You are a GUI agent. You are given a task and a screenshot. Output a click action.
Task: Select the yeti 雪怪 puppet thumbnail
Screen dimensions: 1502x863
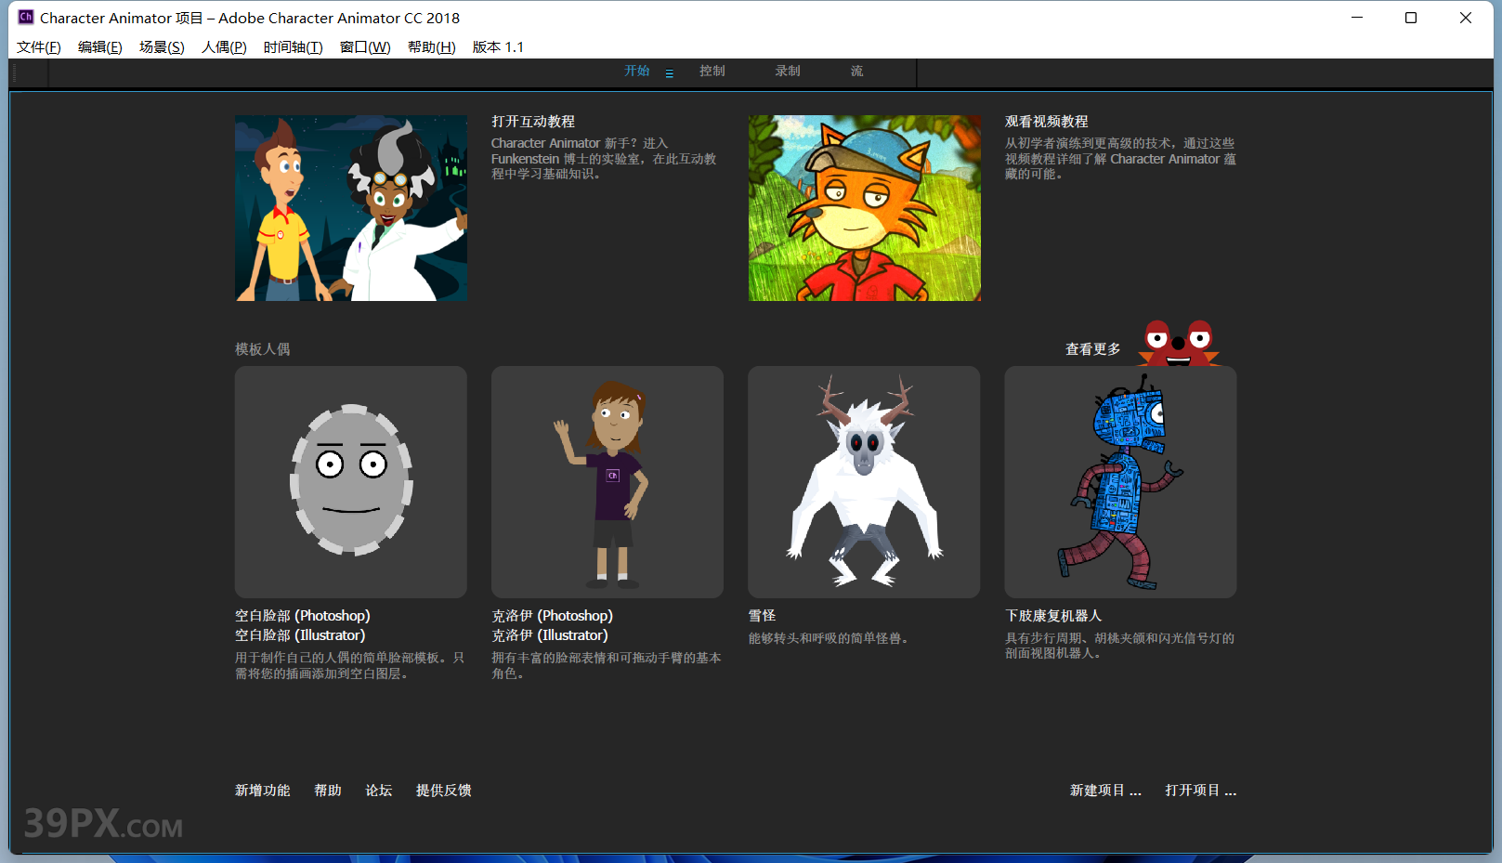pyautogui.click(x=864, y=482)
